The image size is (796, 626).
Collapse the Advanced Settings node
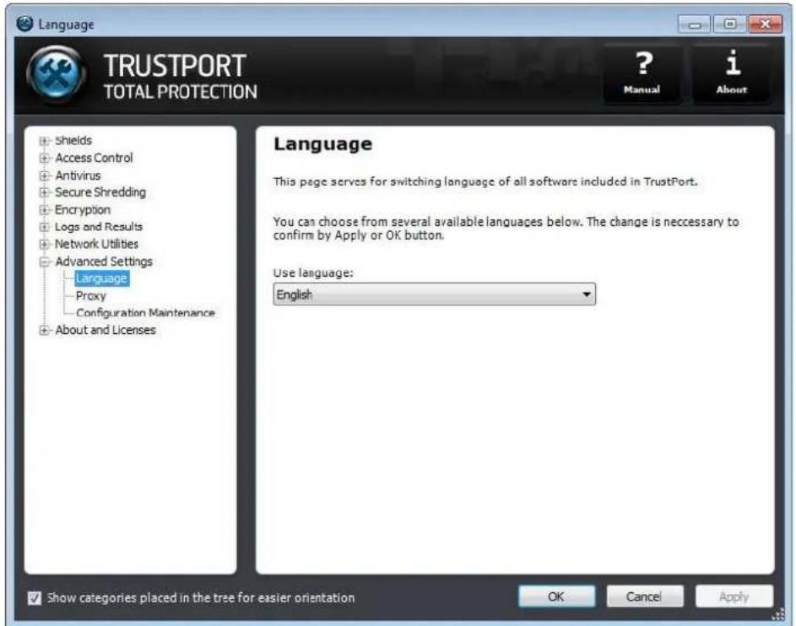click(44, 262)
